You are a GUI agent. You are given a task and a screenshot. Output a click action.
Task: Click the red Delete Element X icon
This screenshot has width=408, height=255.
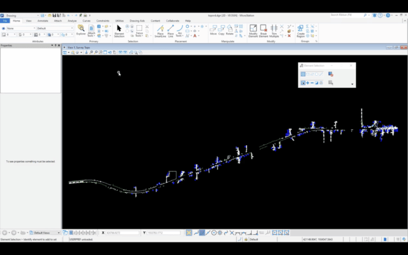click(289, 36)
